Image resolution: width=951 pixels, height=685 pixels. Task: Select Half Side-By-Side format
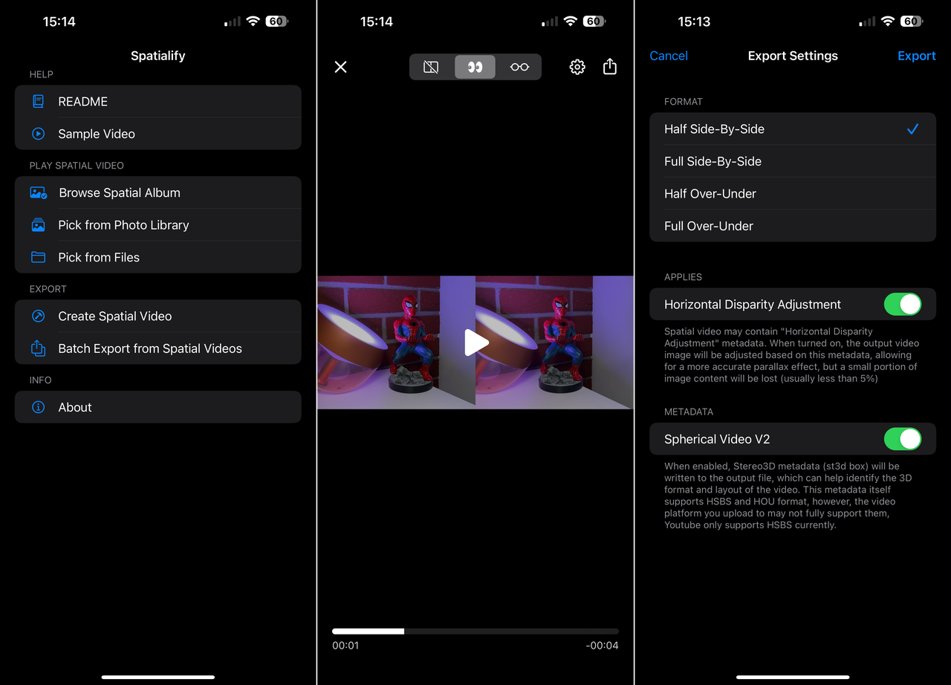click(x=793, y=129)
